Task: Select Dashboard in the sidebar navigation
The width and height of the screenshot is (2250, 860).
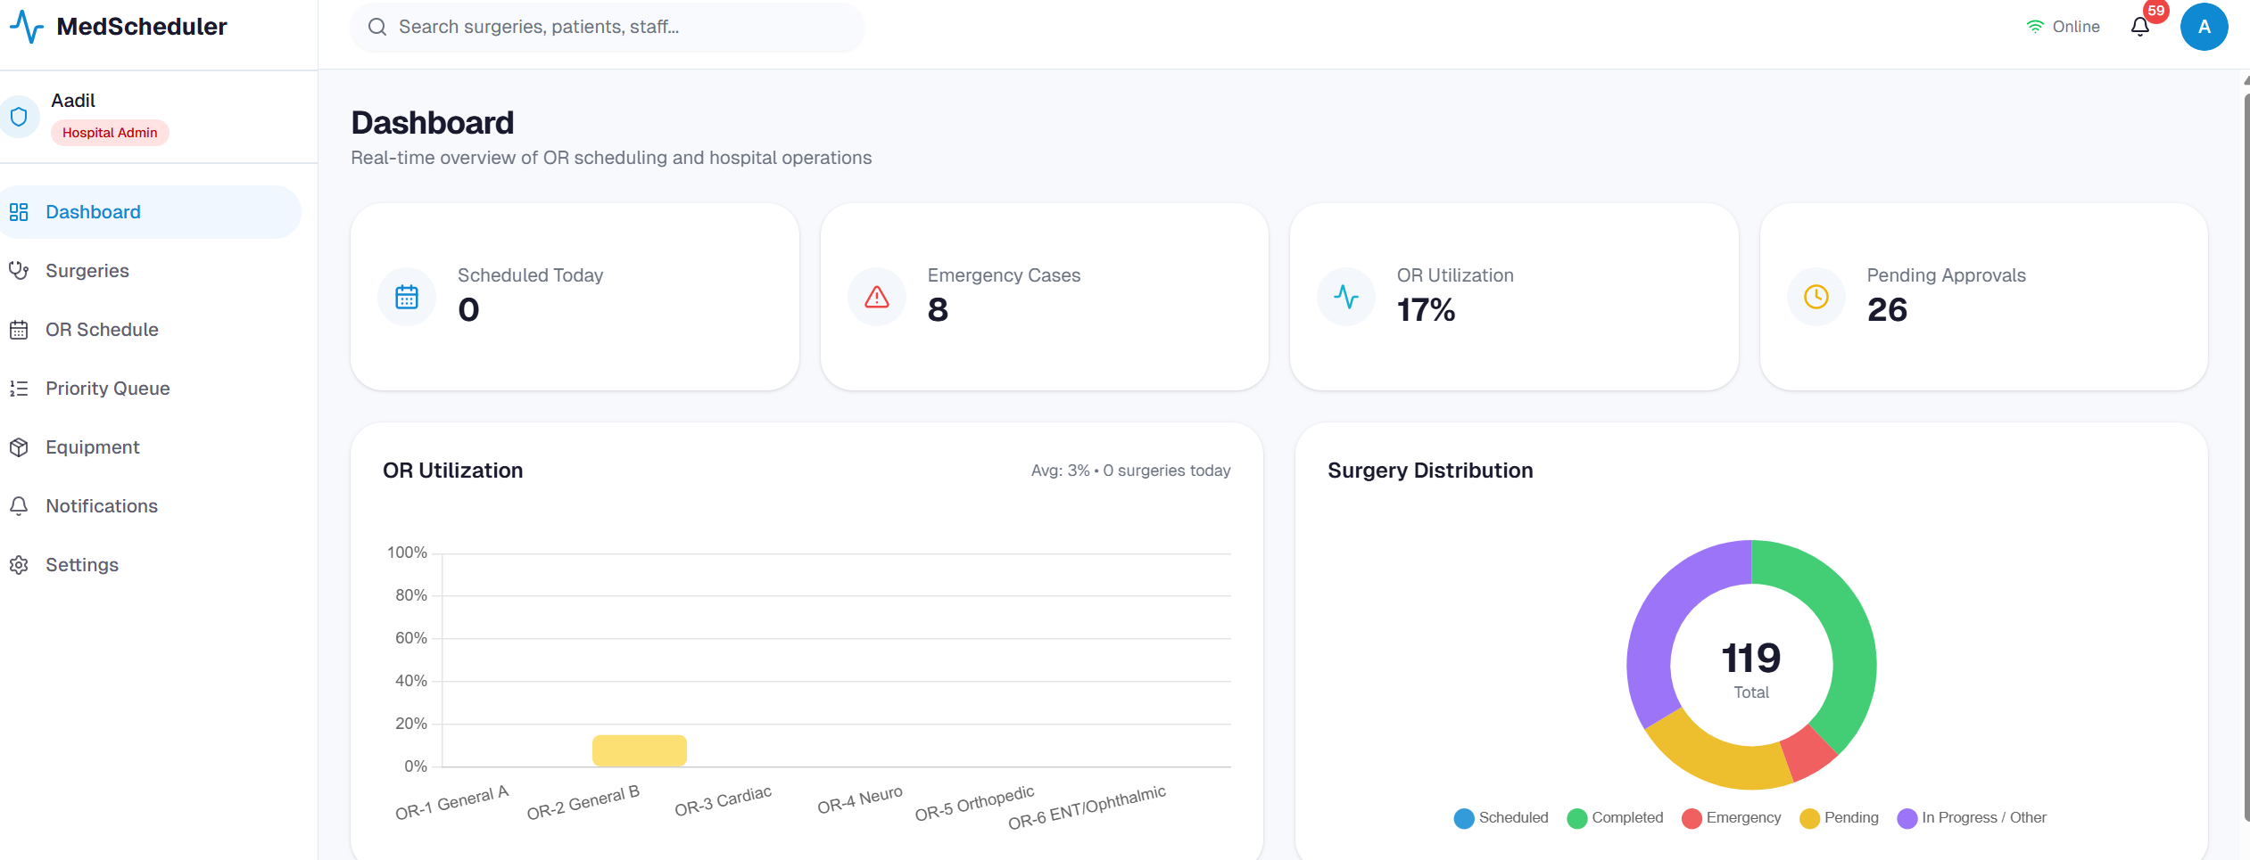Action: pyautogui.click(x=93, y=211)
